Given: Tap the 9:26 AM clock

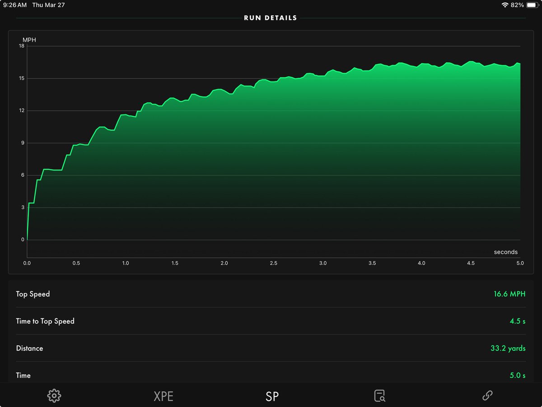Looking at the screenshot, I should click(15, 5).
